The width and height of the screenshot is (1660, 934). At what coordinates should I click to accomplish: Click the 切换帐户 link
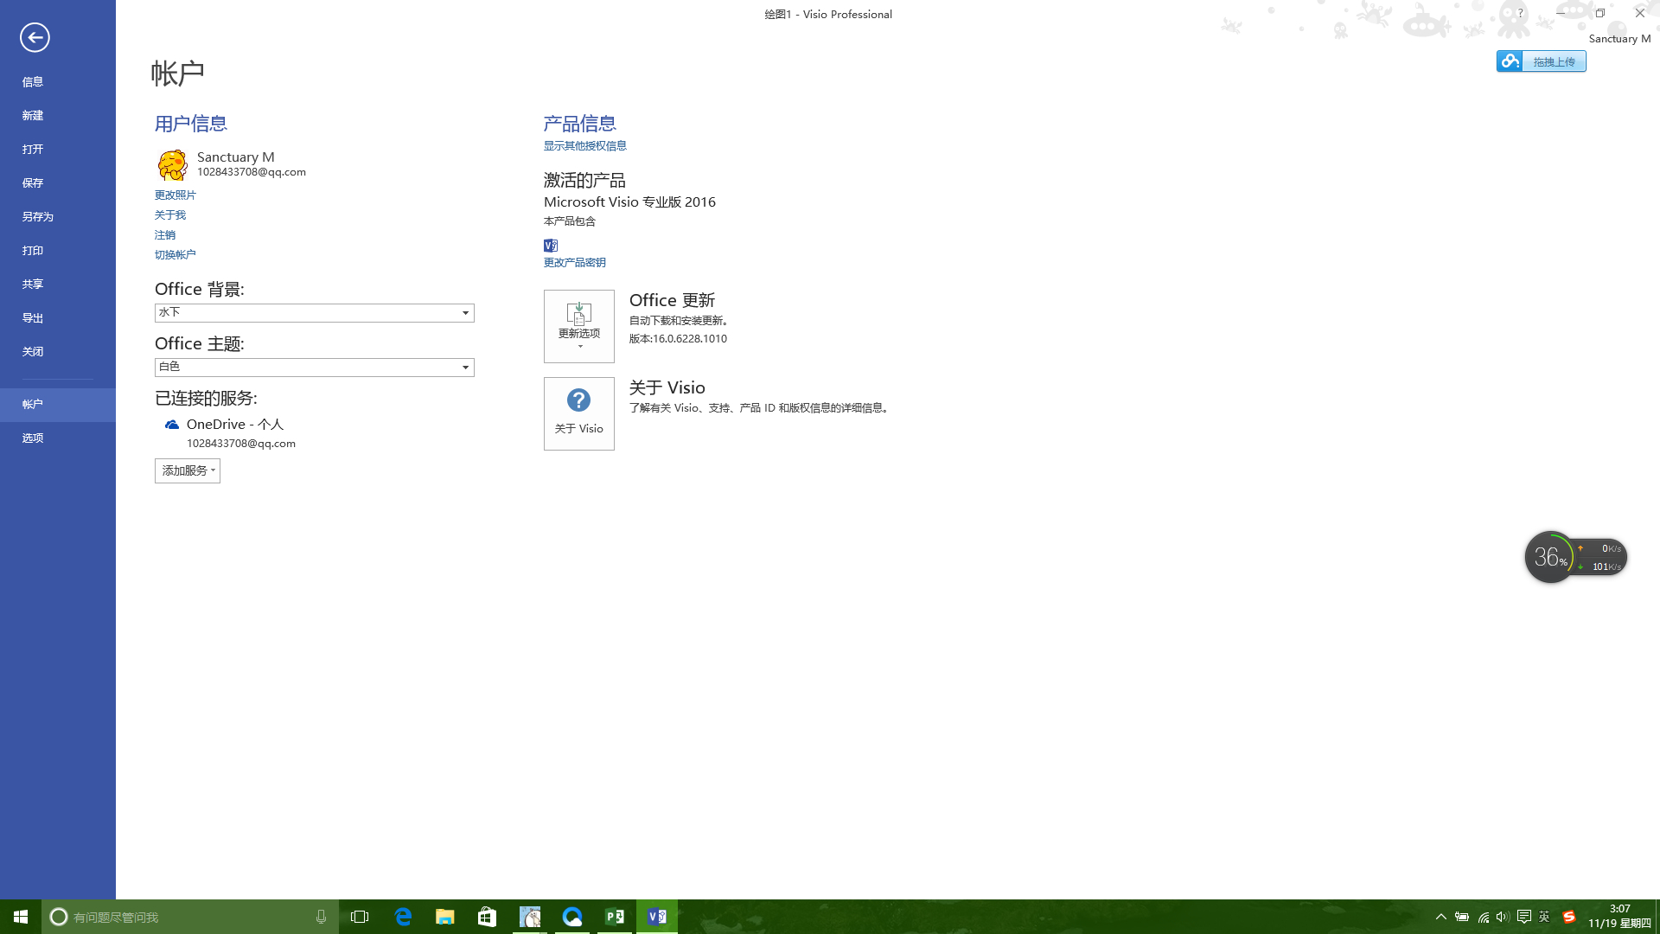point(176,255)
